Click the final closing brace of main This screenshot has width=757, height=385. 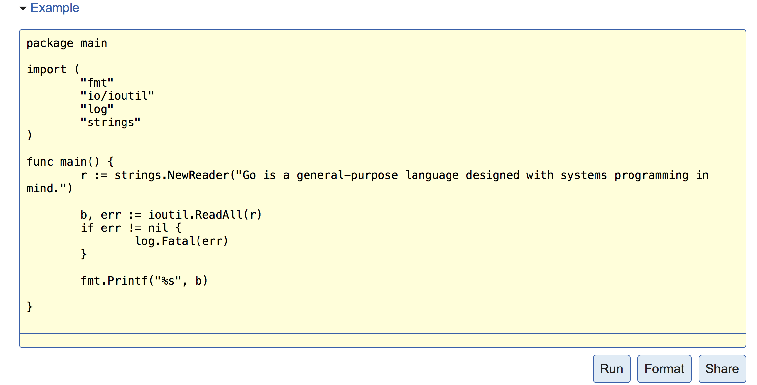click(x=30, y=307)
